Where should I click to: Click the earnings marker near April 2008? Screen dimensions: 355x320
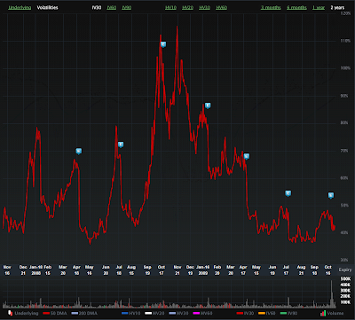click(x=79, y=152)
